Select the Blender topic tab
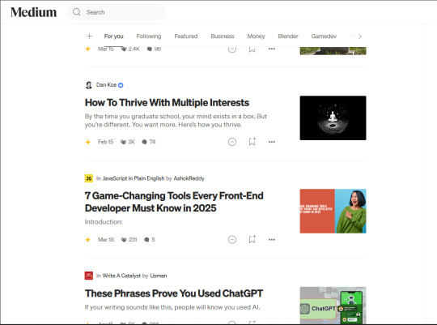This screenshot has width=437, height=325. [288, 36]
